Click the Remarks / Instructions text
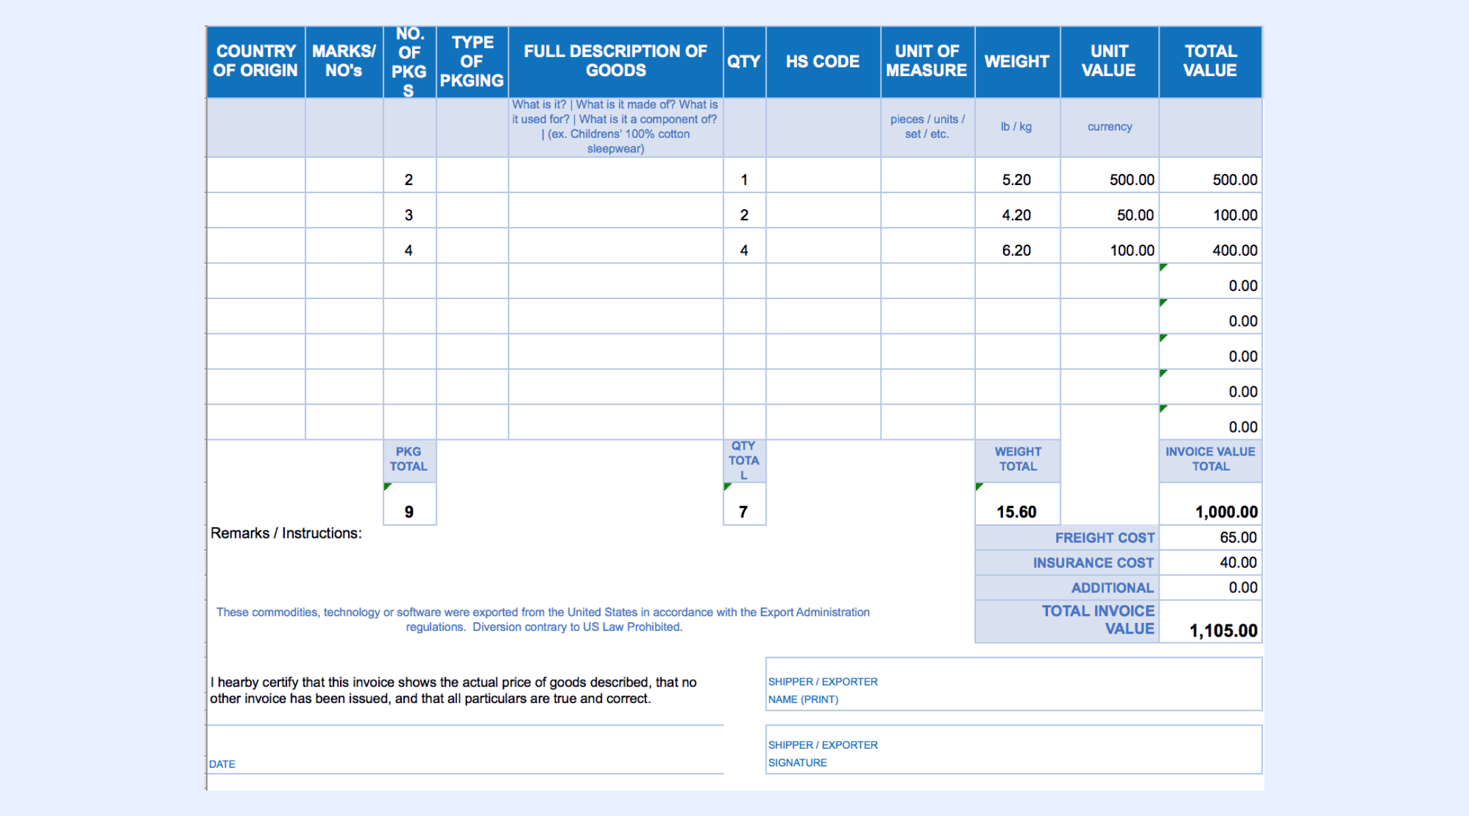 tap(286, 534)
